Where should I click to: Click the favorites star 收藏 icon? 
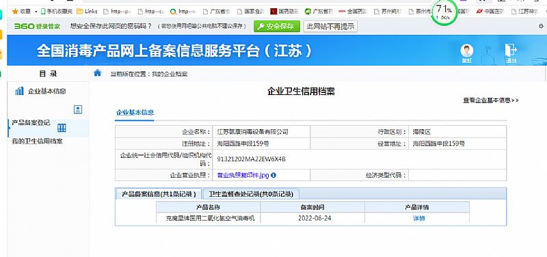point(14,12)
